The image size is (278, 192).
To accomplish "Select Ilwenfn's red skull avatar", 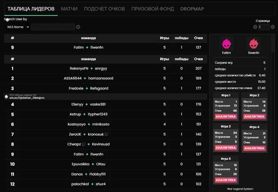I will [254, 44].
